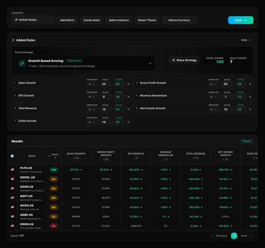Open the Total Revenue operator dropdown

click(x=92, y=109)
